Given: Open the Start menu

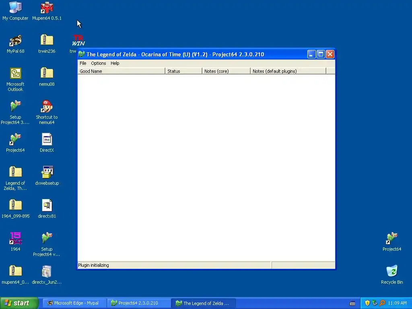Looking at the screenshot, I should pos(19,303).
